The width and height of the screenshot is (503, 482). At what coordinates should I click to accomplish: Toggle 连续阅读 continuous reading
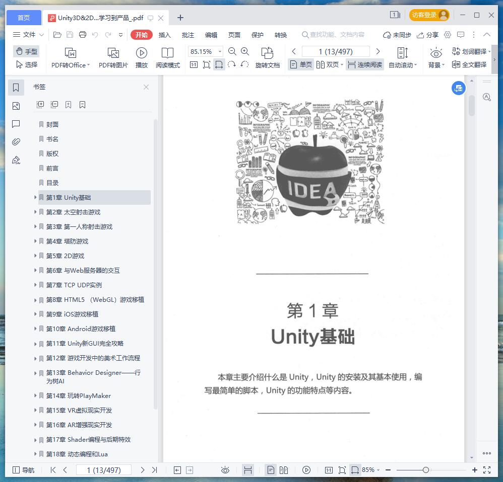(x=365, y=65)
